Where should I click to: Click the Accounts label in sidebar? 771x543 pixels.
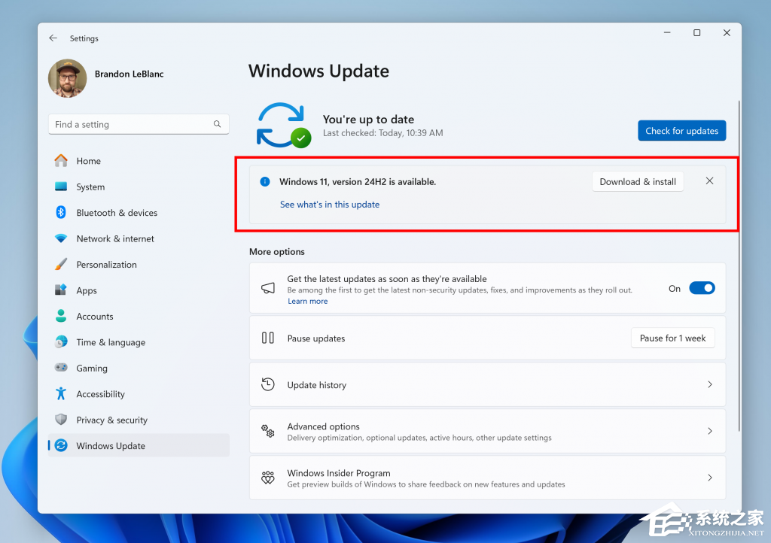coord(95,316)
